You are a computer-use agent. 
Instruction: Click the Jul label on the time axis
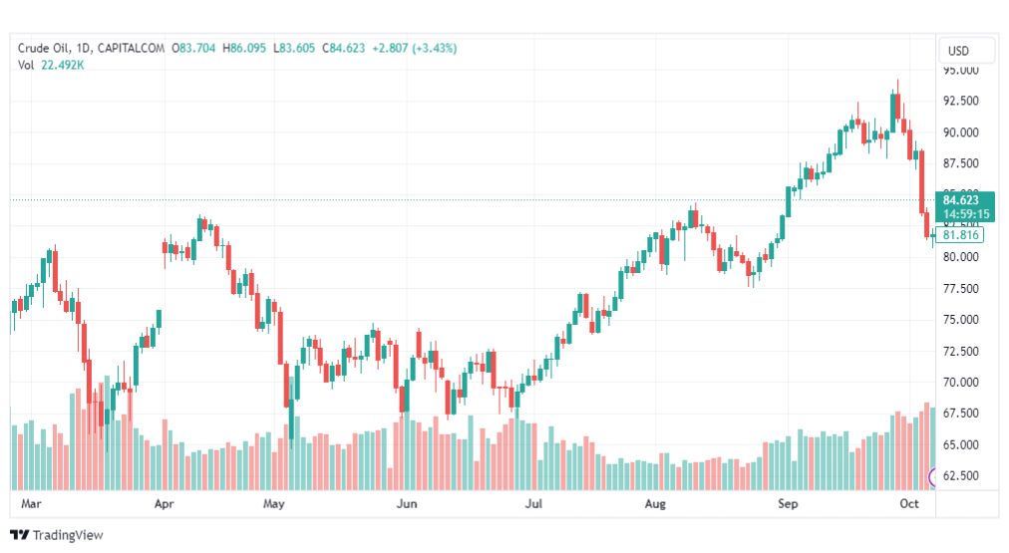533,504
